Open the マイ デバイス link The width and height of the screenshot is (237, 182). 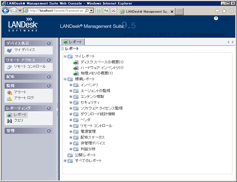click(x=24, y=50)
